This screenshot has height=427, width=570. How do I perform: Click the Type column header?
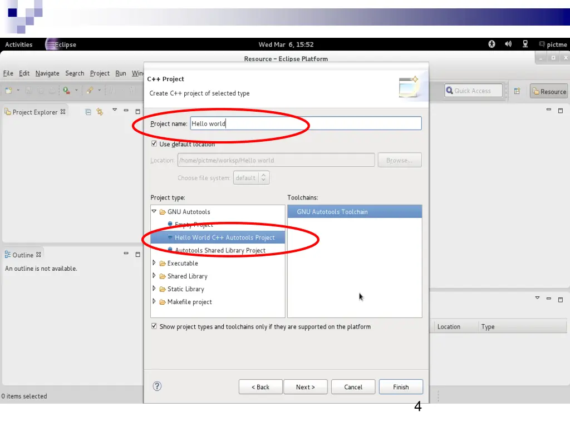coord(522,326)
